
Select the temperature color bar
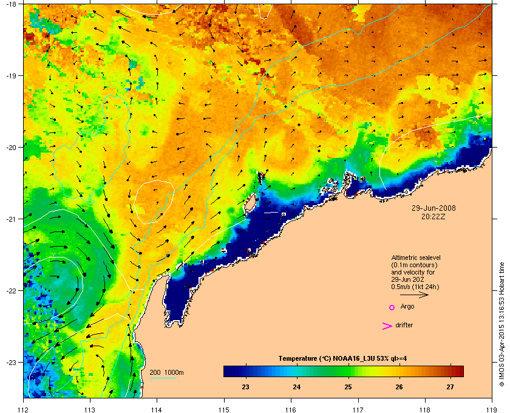tap(344, 371)
